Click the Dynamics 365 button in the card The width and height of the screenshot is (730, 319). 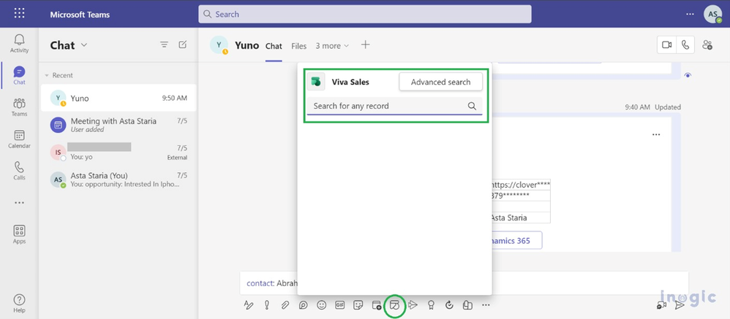[x=516, y=240]
